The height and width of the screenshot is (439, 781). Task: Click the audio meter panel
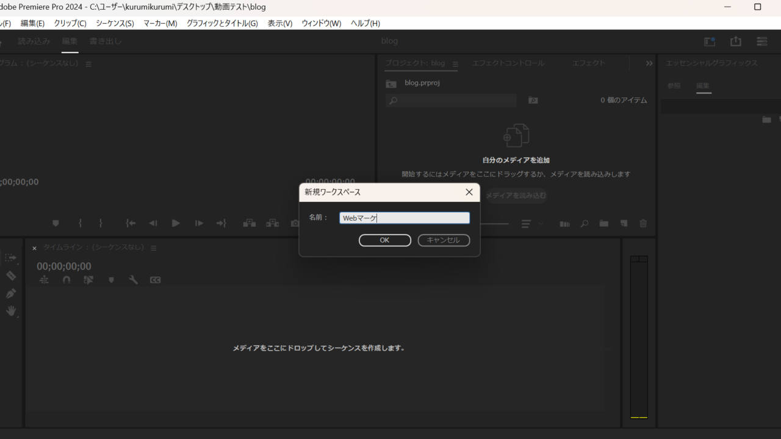coord(639,337)
